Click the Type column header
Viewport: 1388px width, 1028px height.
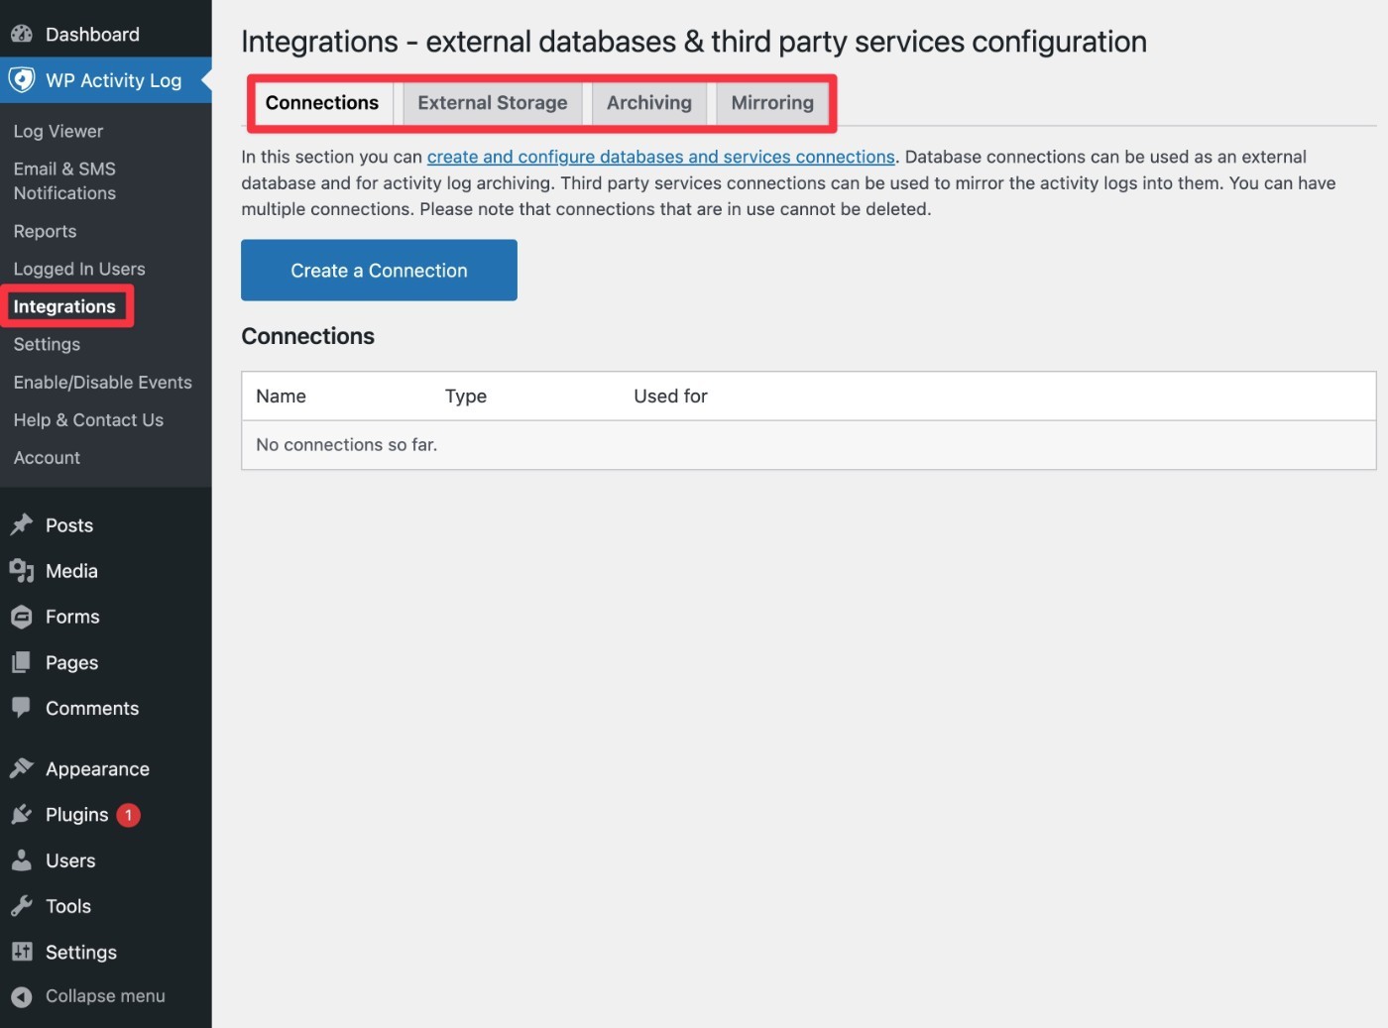466,397
